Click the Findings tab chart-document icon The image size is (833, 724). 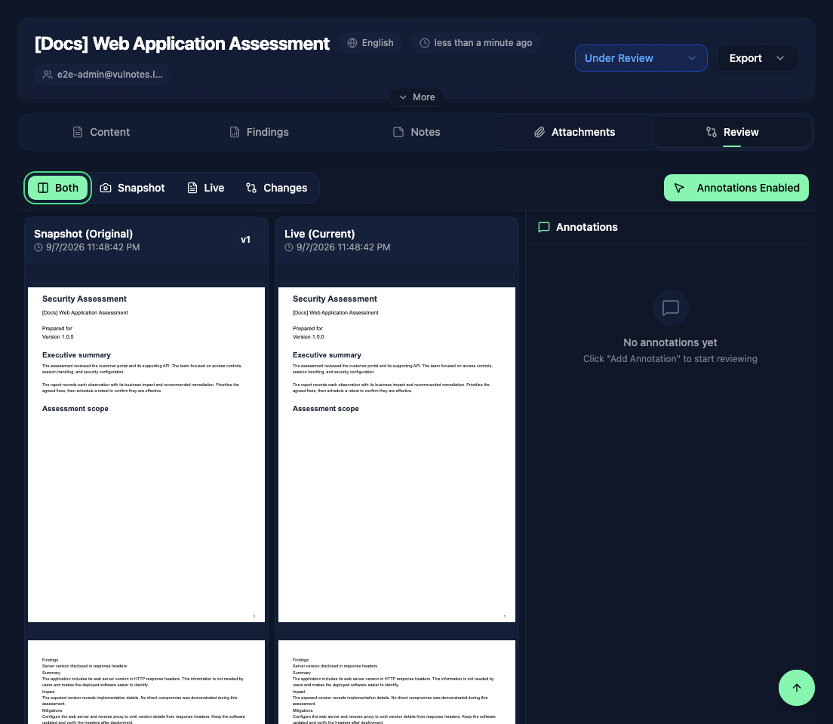point(234,132)
